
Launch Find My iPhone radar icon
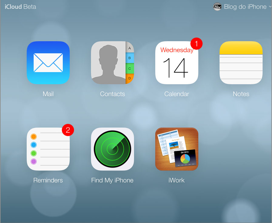tap(112, 149)
